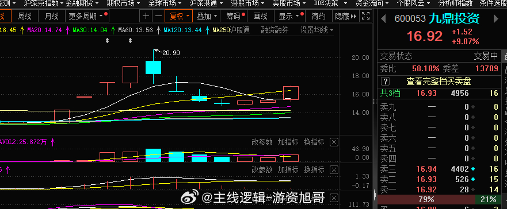Click 卖二 price 16.93
507x209 pixels.
426,179
